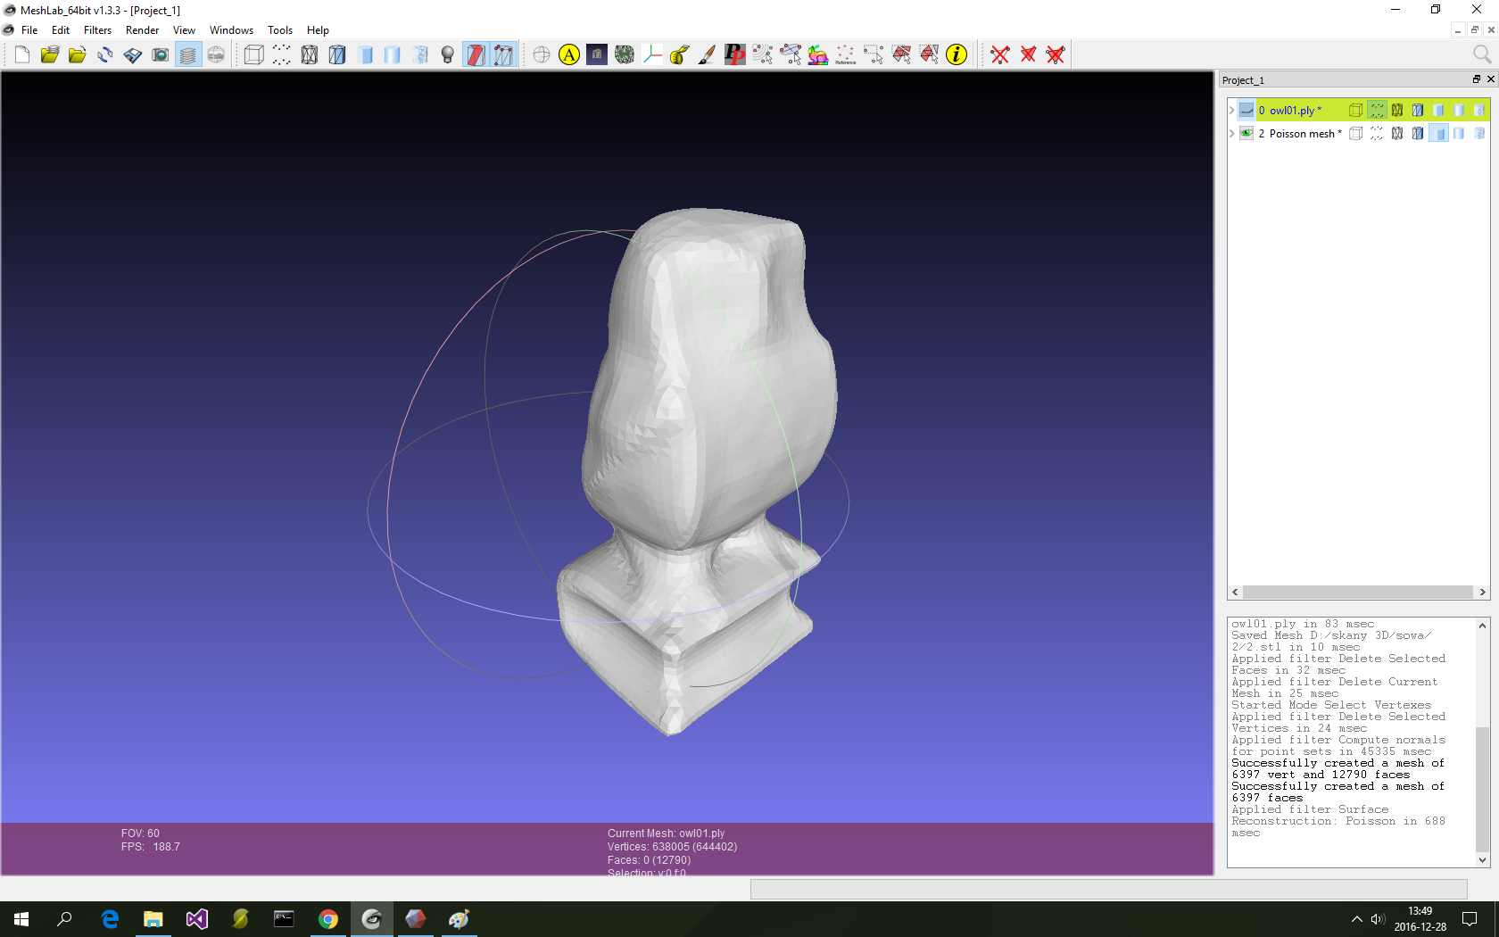Launch MeshLab from the taskbar

[372, 919]
